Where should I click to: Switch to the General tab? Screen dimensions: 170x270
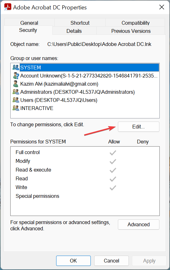click(x=29, y=23)
